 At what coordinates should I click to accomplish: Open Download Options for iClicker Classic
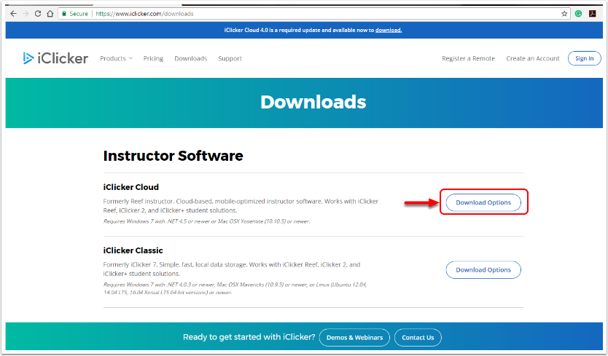click(483, 270)
